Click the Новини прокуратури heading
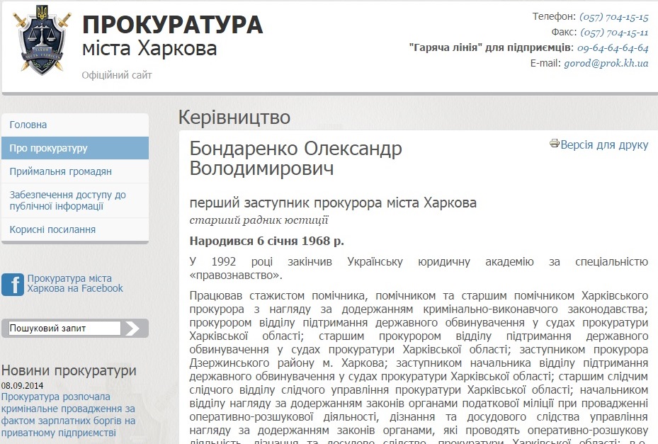Image resolution: width=658 pixels, height=444 pixels. tap(69, 370)
